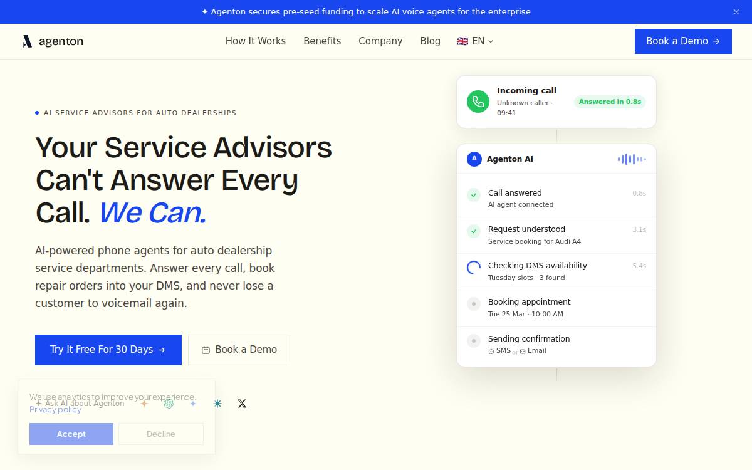752x470 pixels.
Task: Click the UK flag icon
Action: [x=462, y=41]
